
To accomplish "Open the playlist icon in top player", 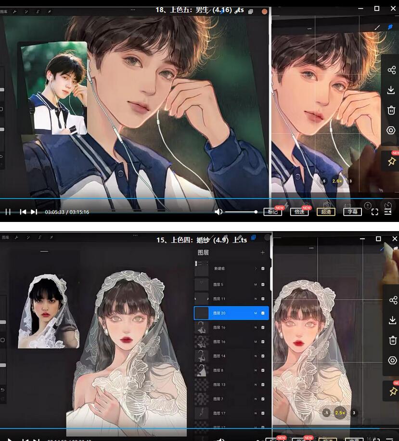I will tap(388, 212).
